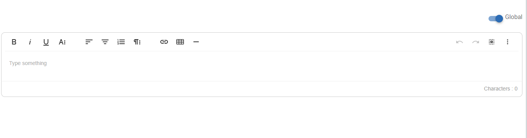This screenshot has width=527, height=138.
Task: Align text left
Action: point(89,42)
